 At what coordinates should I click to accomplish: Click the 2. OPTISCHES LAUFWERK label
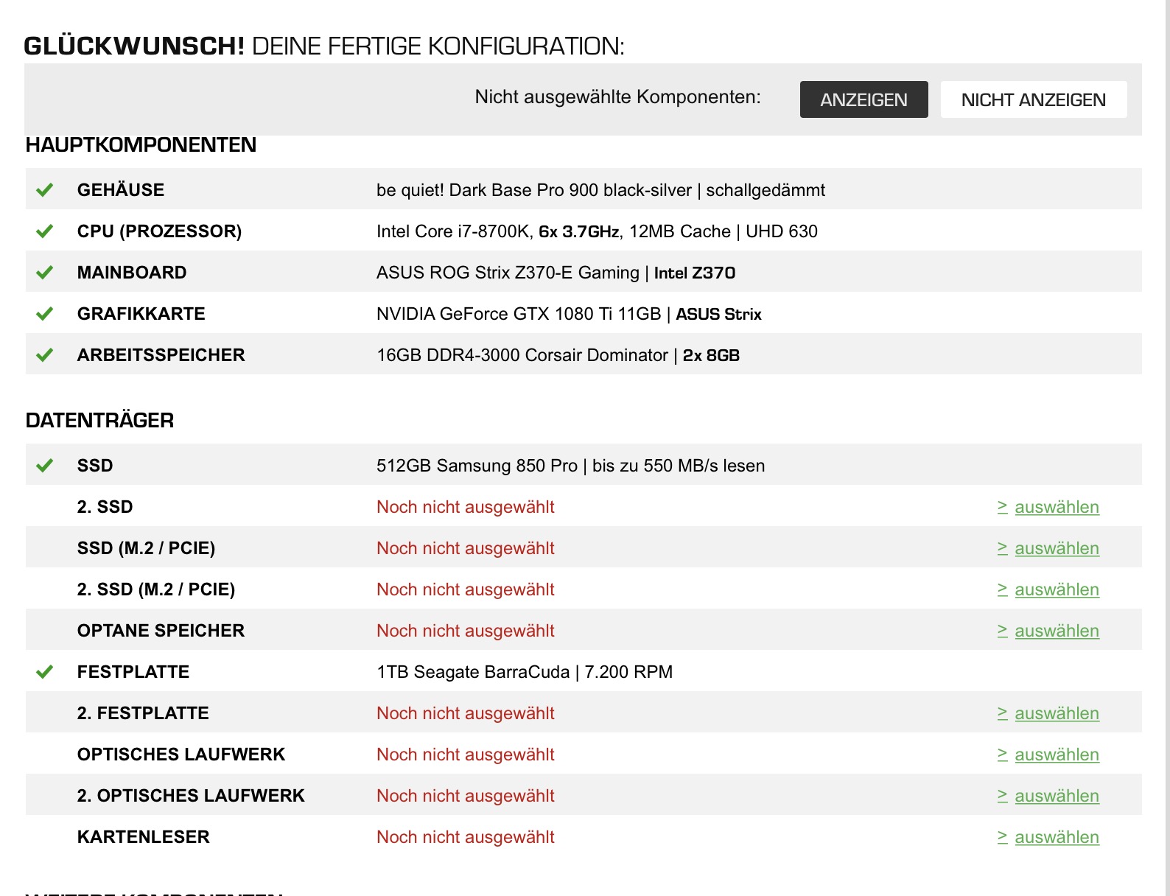(x=191, y=796)
